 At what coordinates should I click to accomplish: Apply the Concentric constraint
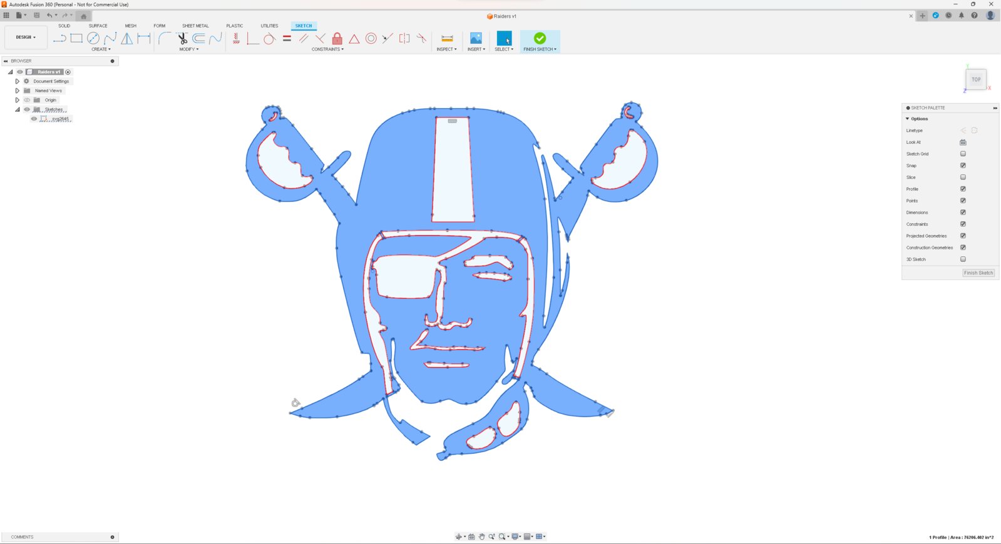click(371, 38)
